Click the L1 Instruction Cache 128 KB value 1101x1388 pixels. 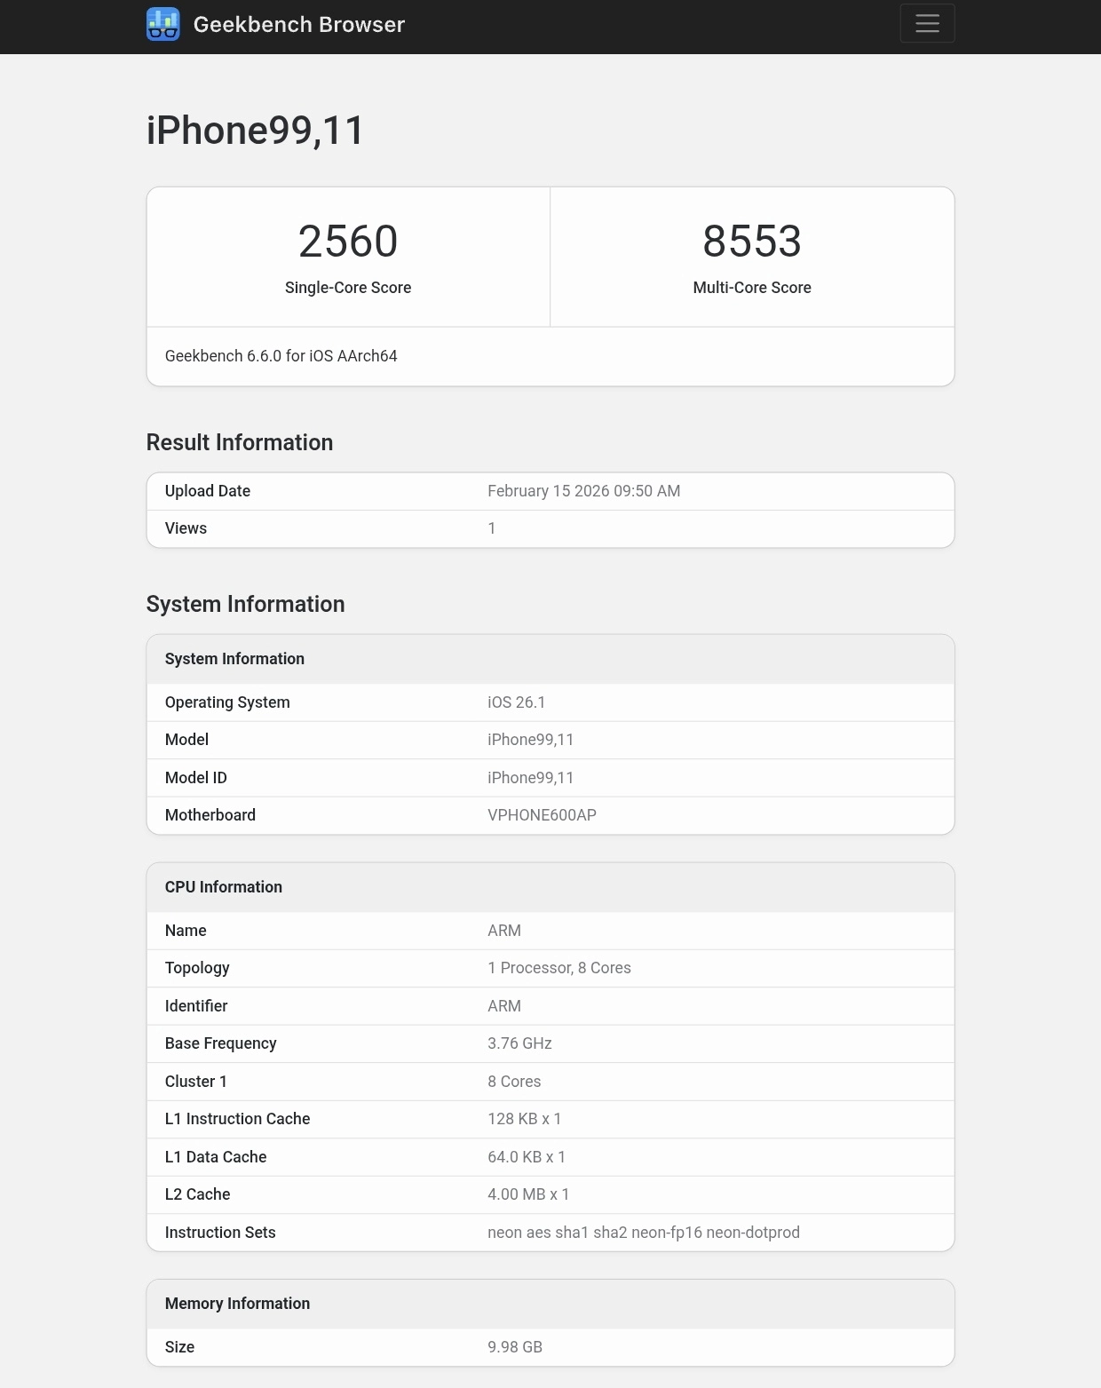tap(524, 1119)
